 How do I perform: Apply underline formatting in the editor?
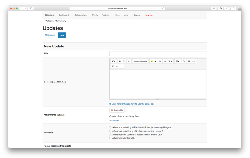124,61
